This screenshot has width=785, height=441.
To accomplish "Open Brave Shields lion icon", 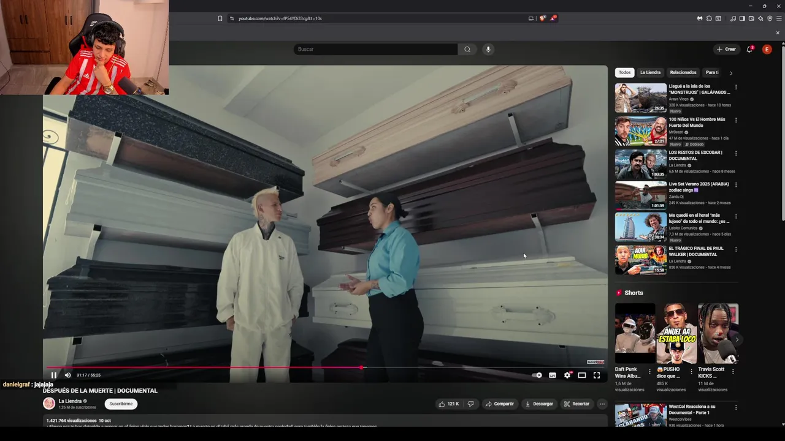I will [x=542, y=18].
